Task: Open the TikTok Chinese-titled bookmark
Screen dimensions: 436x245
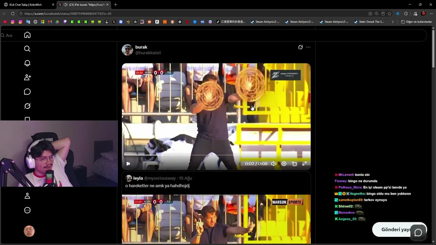Action: pos(231,22)
